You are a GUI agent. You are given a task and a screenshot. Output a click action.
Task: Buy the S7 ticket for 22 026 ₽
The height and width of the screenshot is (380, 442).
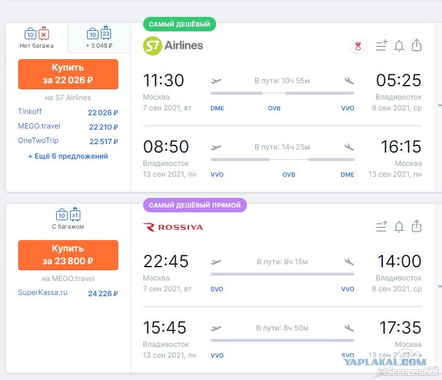[68, 74]
